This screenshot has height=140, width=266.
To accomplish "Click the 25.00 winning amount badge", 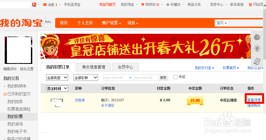I will (x=195, y=101).
